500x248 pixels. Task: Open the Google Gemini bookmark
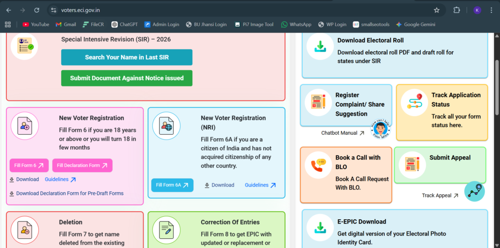[415, 24]
